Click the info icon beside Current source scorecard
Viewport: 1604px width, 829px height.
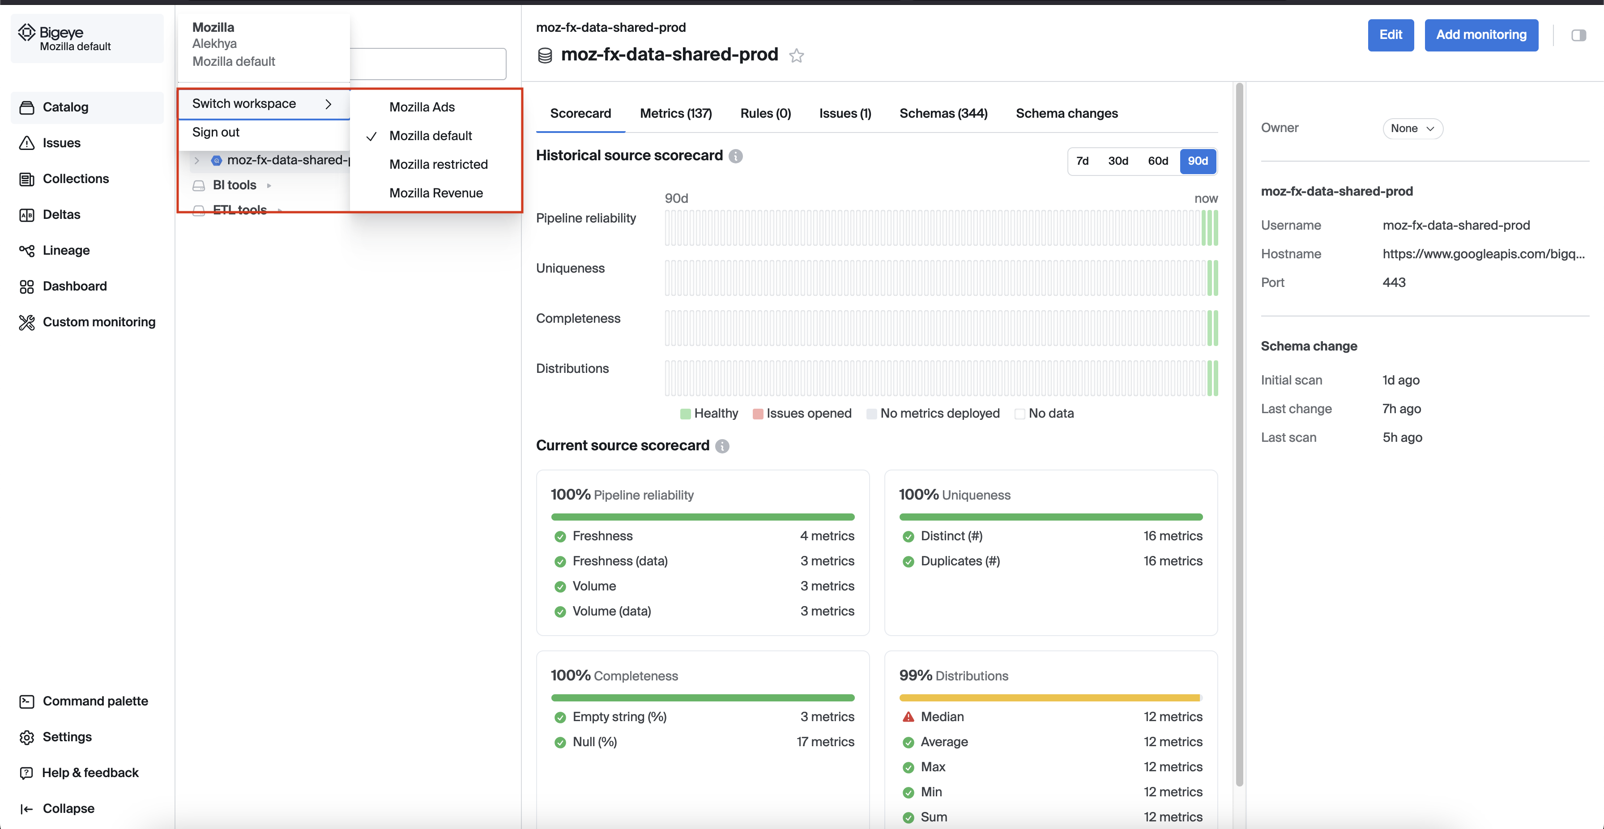tap(722, 446)
